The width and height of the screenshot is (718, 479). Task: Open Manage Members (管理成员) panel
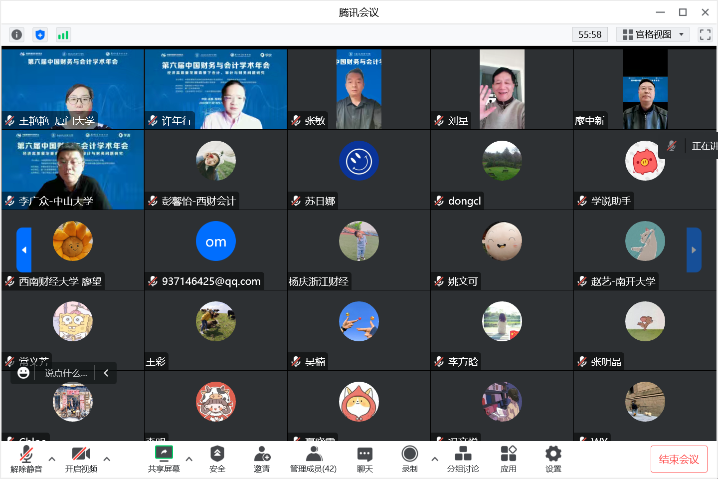click(313, 459)
